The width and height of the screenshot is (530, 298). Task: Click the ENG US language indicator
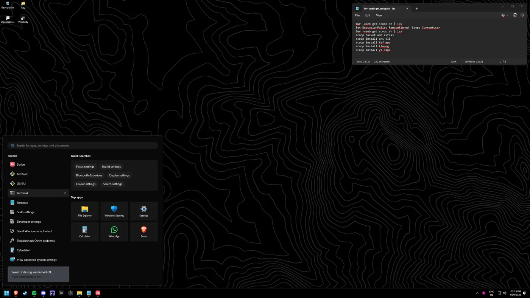coord(491,293)
